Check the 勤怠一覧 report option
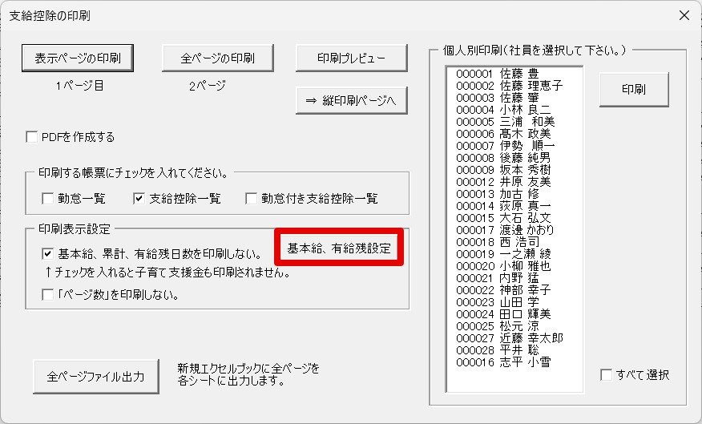The width and height of the screenshot is (702, 424). (x=47, y=198)
